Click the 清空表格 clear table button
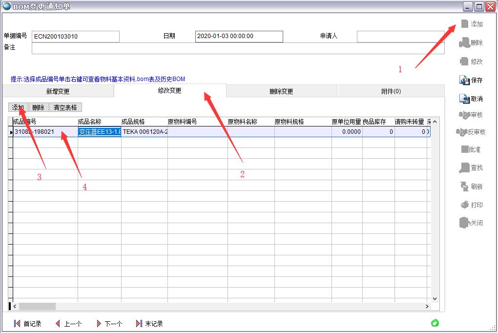The height and width of the screenshot is (333, 498). click(65, 107)
